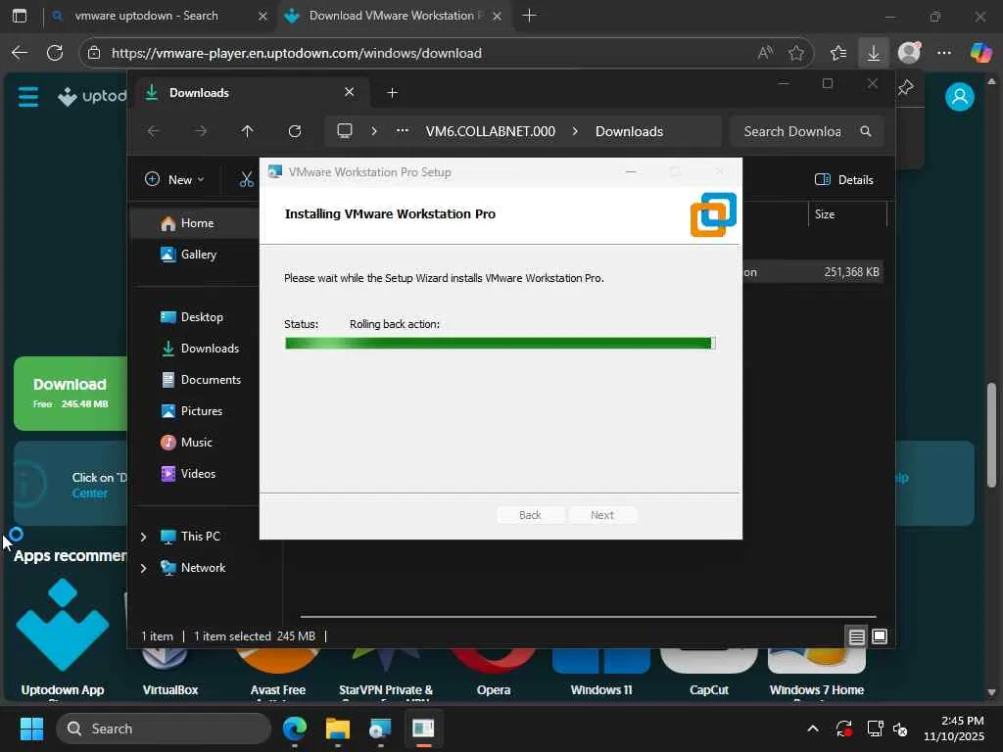Image resolution: width=1003 pixels, height=752 pixels.
Task: Refresh the Edge browser page
Action: pyautogui.click(x=55, y=53)
